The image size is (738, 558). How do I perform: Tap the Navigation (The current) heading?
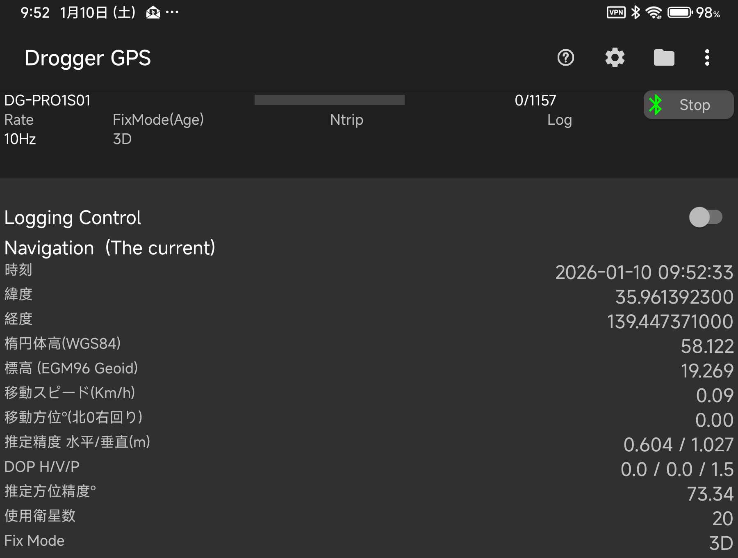(x=109, y=248)
